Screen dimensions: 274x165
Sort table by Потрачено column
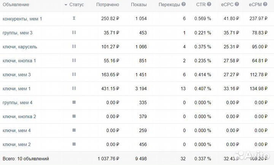point(108,5)
